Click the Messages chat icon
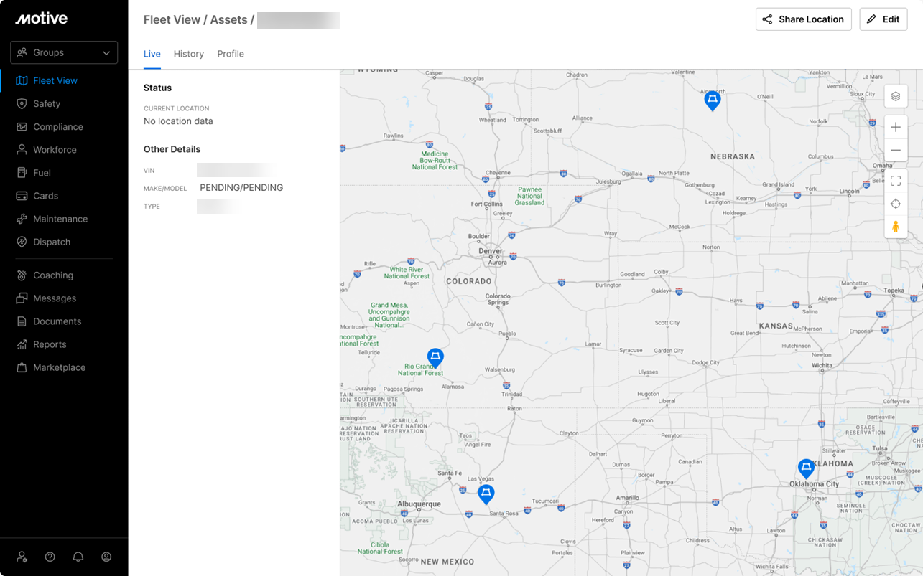923x576 pixels. 22,298
